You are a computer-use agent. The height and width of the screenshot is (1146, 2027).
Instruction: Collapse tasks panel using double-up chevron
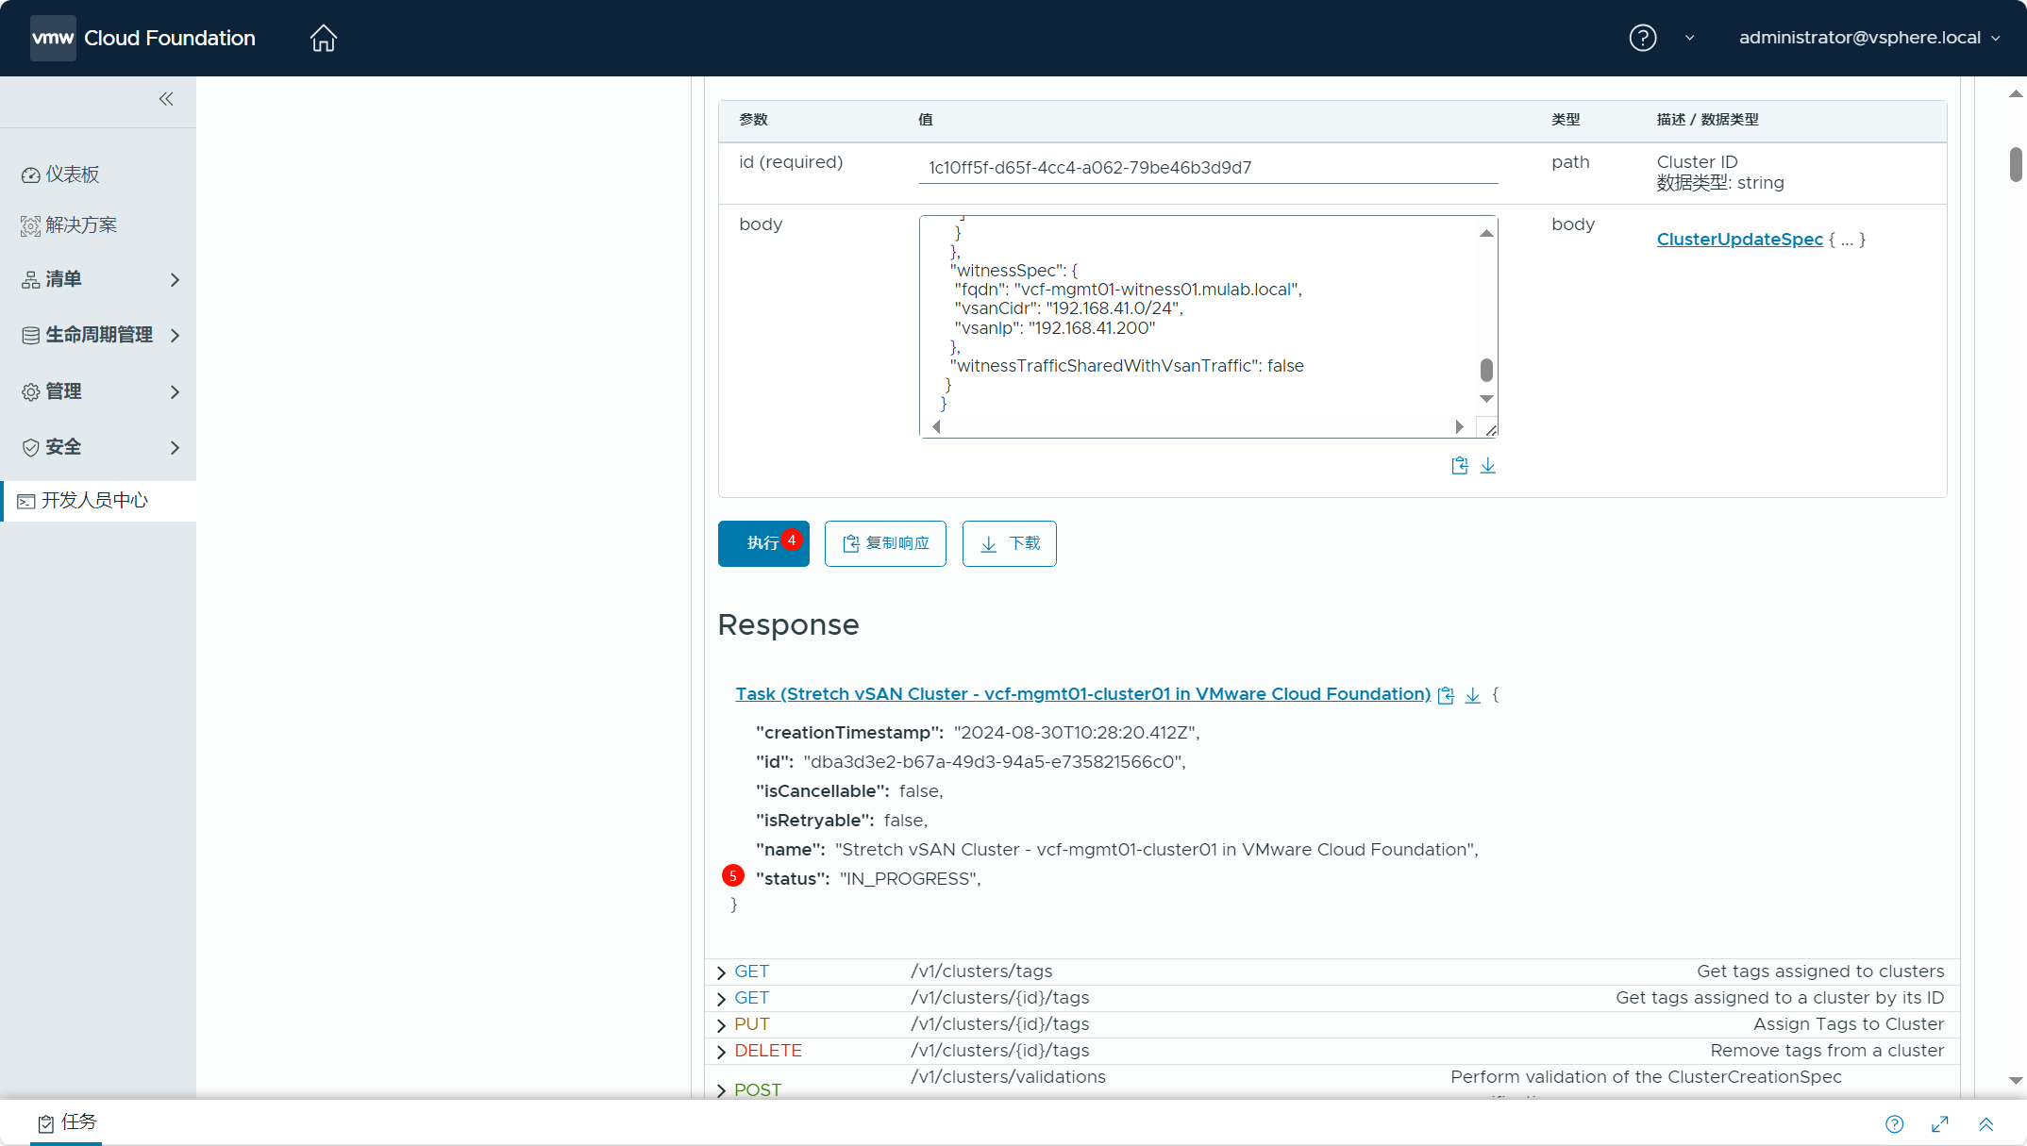point(1986,1123)
